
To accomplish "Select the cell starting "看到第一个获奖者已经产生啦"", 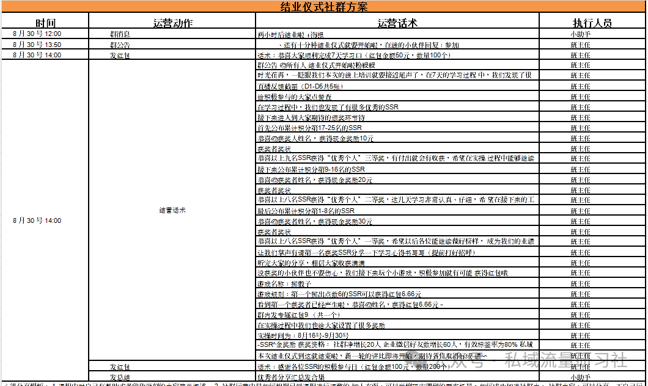I will click(x=397, y=304).
